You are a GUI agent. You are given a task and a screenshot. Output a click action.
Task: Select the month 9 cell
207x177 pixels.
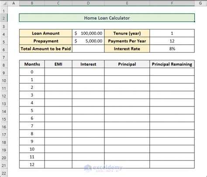32,142
